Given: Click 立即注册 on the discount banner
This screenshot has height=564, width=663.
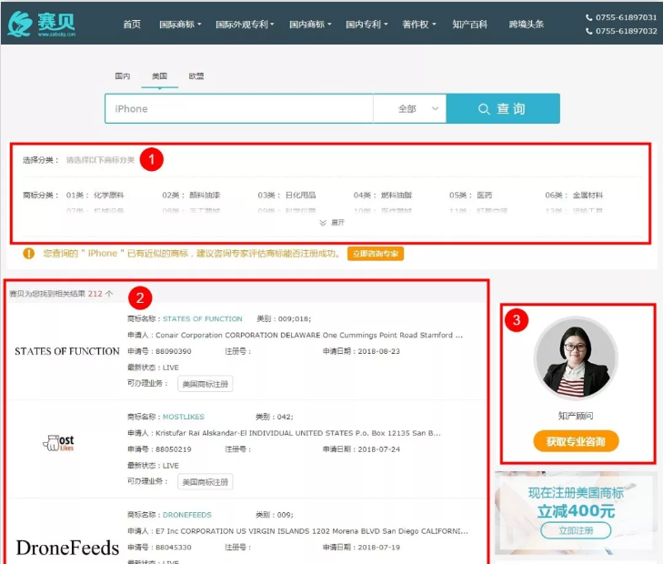Looking at the screenshot, I should coord(575,530).
